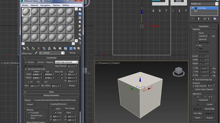This screenshot has height=123, width=220.
Task: Enable Show Map on Back checkbox
Action: (x=26, y=66)
